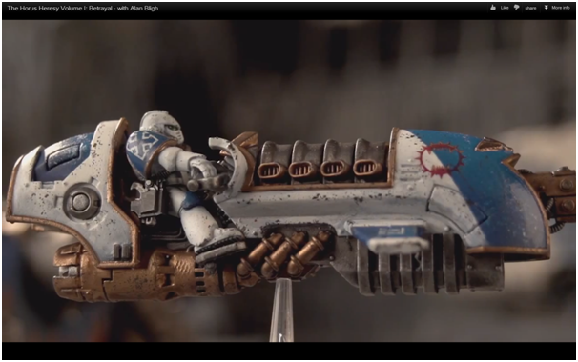
Task: Click the thumbs-up Like icon
Action: pos(493,8)
